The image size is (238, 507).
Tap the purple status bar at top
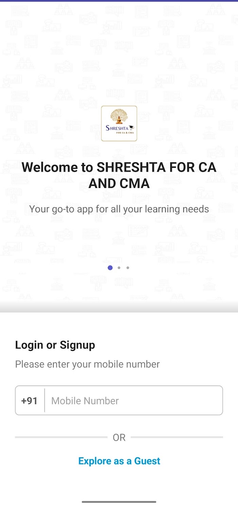pos(119,1)
